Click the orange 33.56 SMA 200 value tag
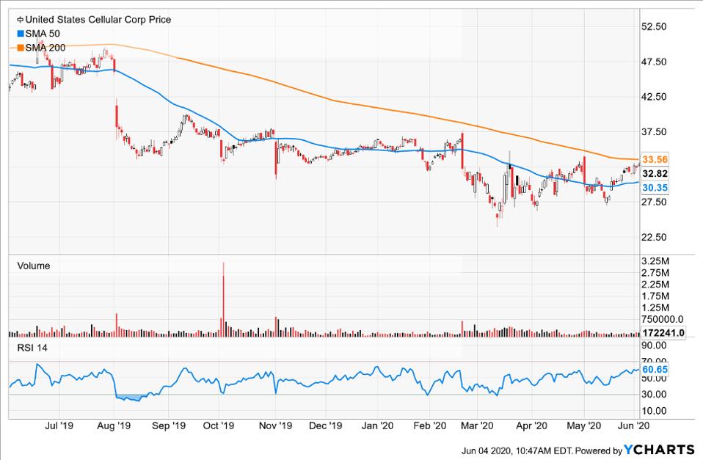 pyautogui.click(x=655, y=160)
